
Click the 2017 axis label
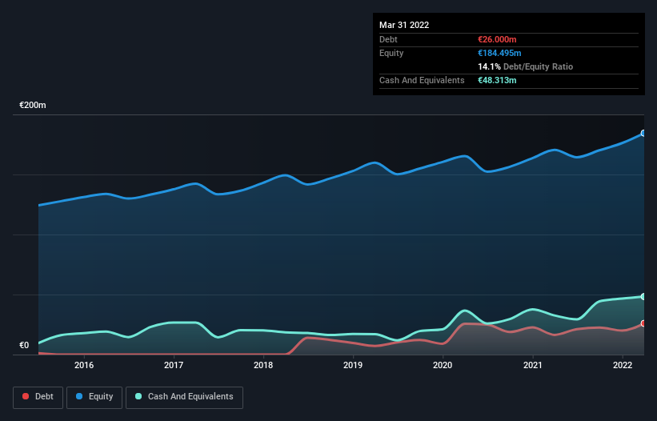pyautogui.click(x=174, y=365)
